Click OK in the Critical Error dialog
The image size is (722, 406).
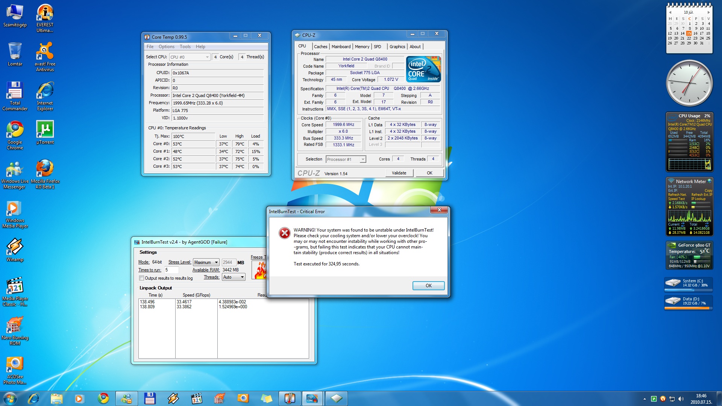(x=429, y=286)
